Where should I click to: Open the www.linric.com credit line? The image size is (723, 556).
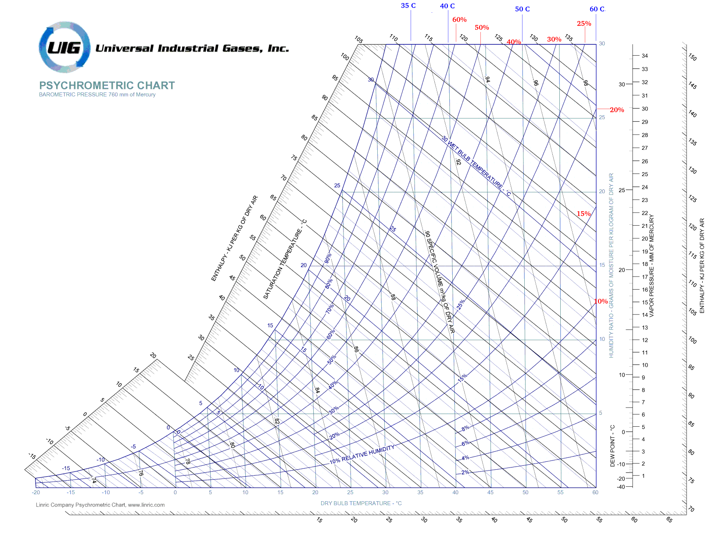(x=100, y=505)
